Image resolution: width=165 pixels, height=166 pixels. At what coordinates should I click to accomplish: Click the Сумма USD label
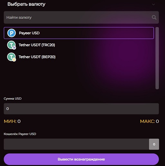pos(13,99)
